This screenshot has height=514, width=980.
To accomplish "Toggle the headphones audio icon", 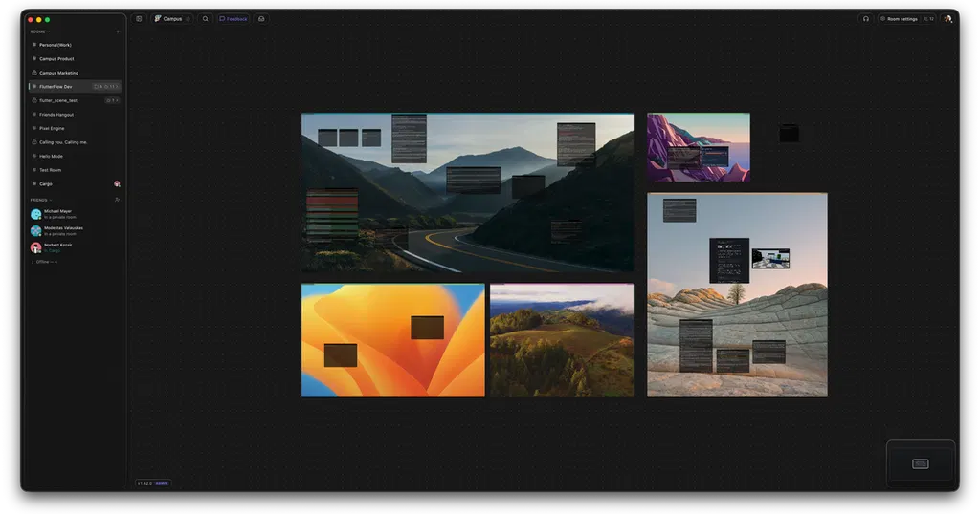I will coord(865,19).
